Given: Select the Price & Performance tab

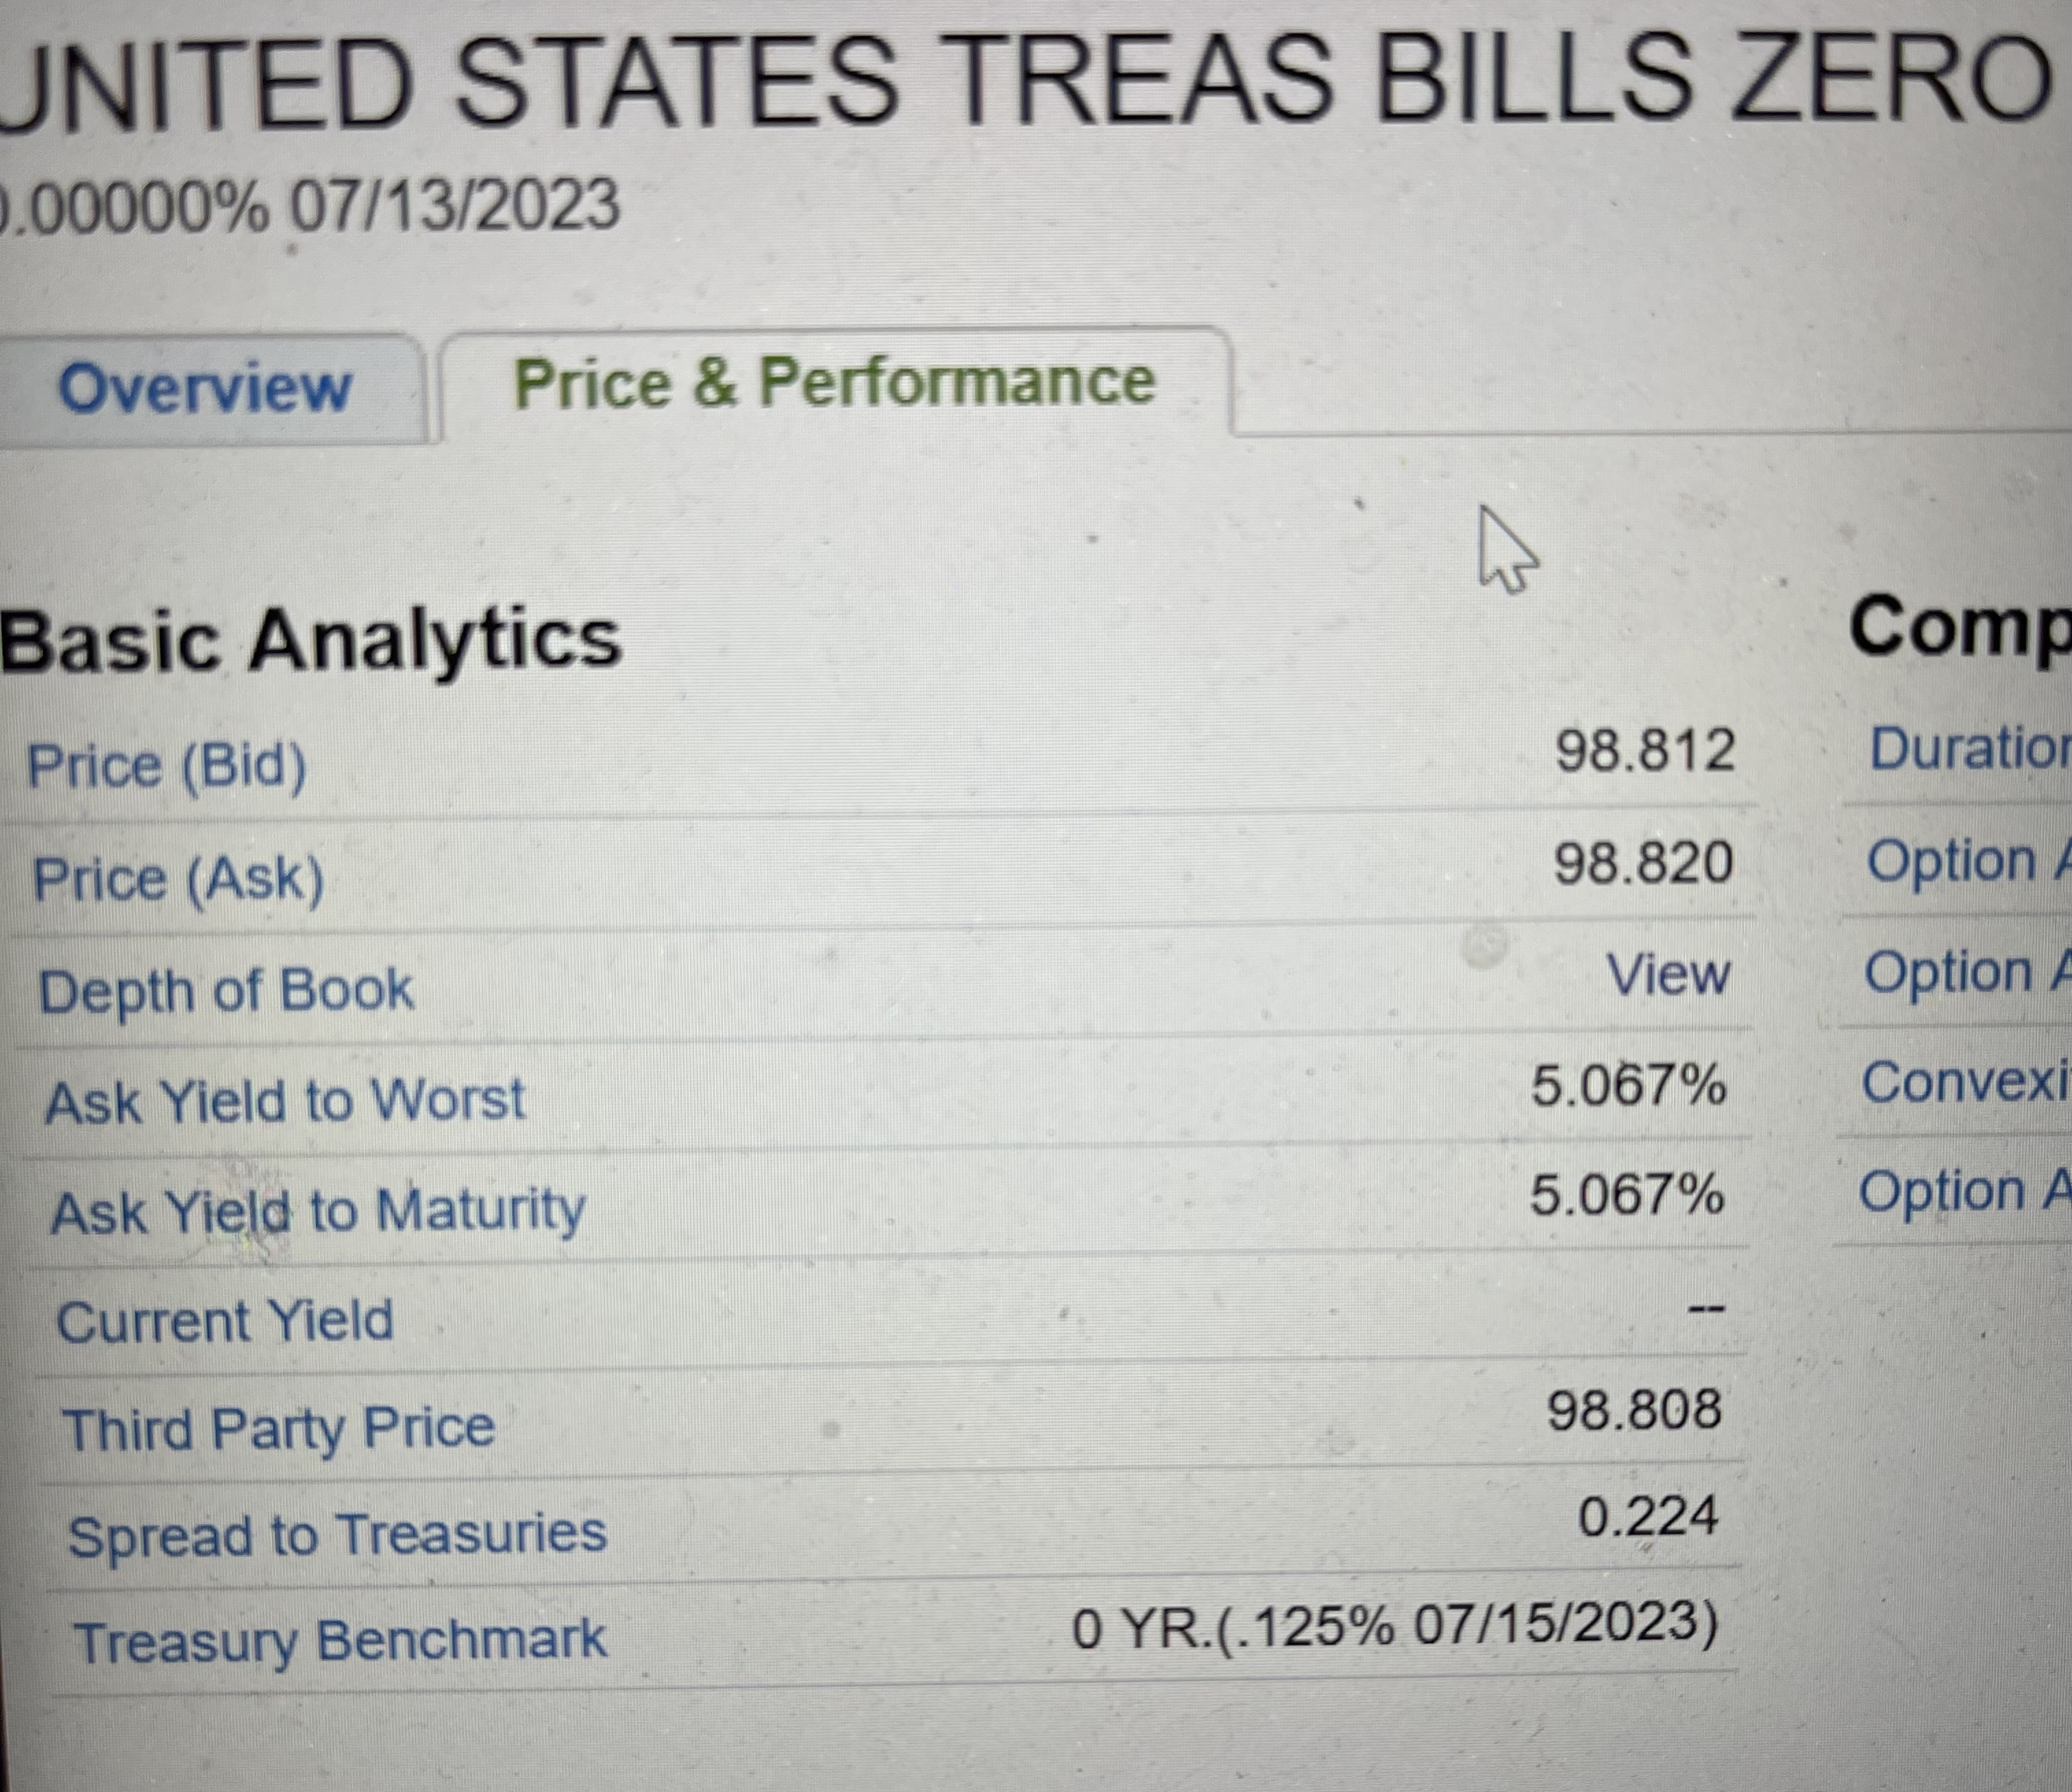Looking at the screenshot, I should (834, 382).
